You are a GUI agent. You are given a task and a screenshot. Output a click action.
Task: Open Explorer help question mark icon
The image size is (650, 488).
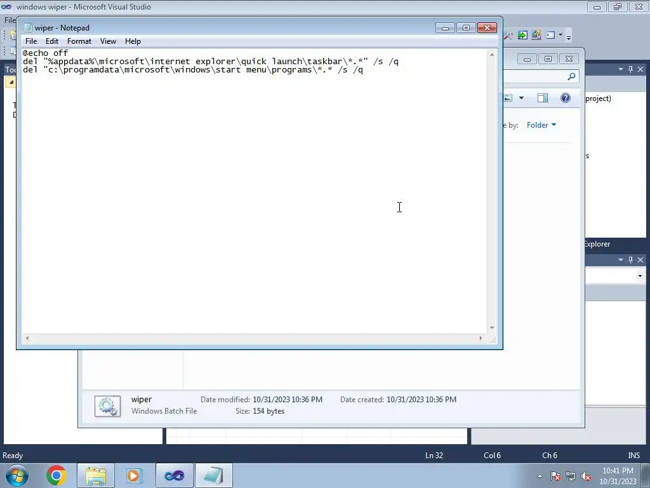[x=566, y=98]
